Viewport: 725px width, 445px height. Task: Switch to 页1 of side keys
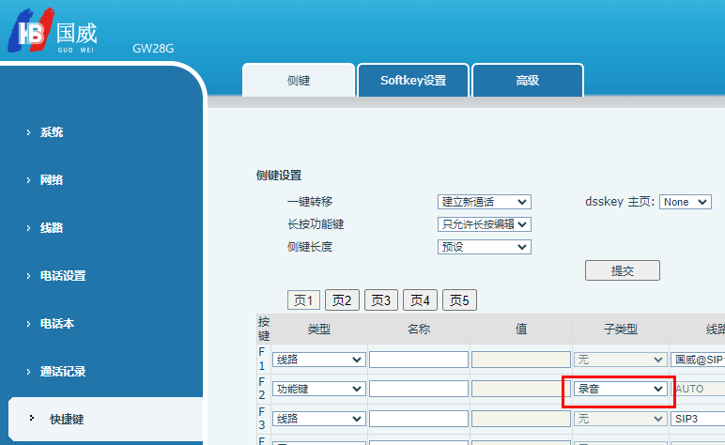pyautogui.click(x=303, y=300)
